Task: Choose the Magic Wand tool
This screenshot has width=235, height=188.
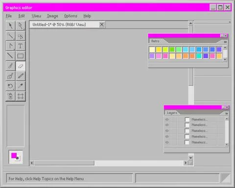Action: click(x=11, y=36)
